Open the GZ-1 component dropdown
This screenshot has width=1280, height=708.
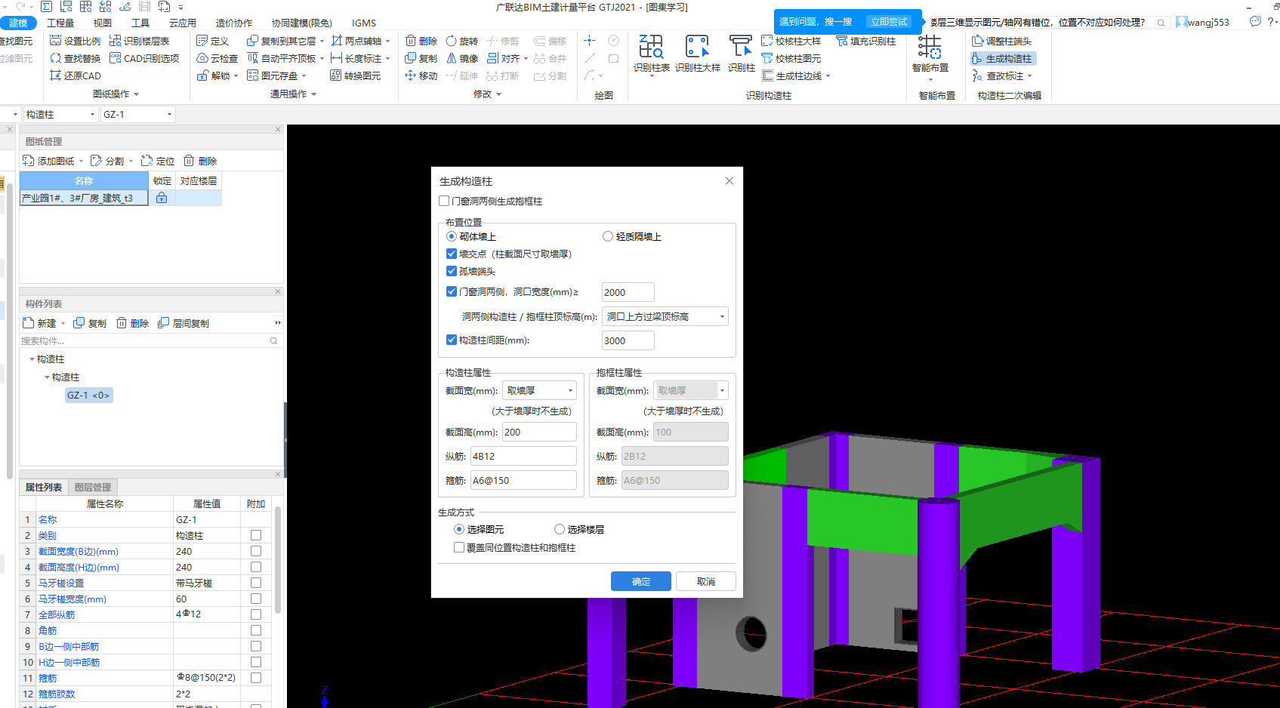pyautogui.click(x=137, y=115)
